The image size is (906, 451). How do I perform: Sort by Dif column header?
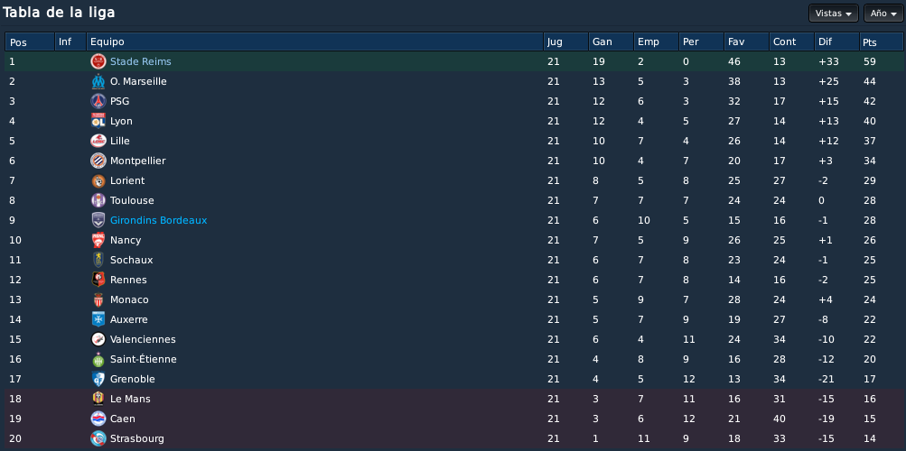pyautogui.click(x=836, y=42)
